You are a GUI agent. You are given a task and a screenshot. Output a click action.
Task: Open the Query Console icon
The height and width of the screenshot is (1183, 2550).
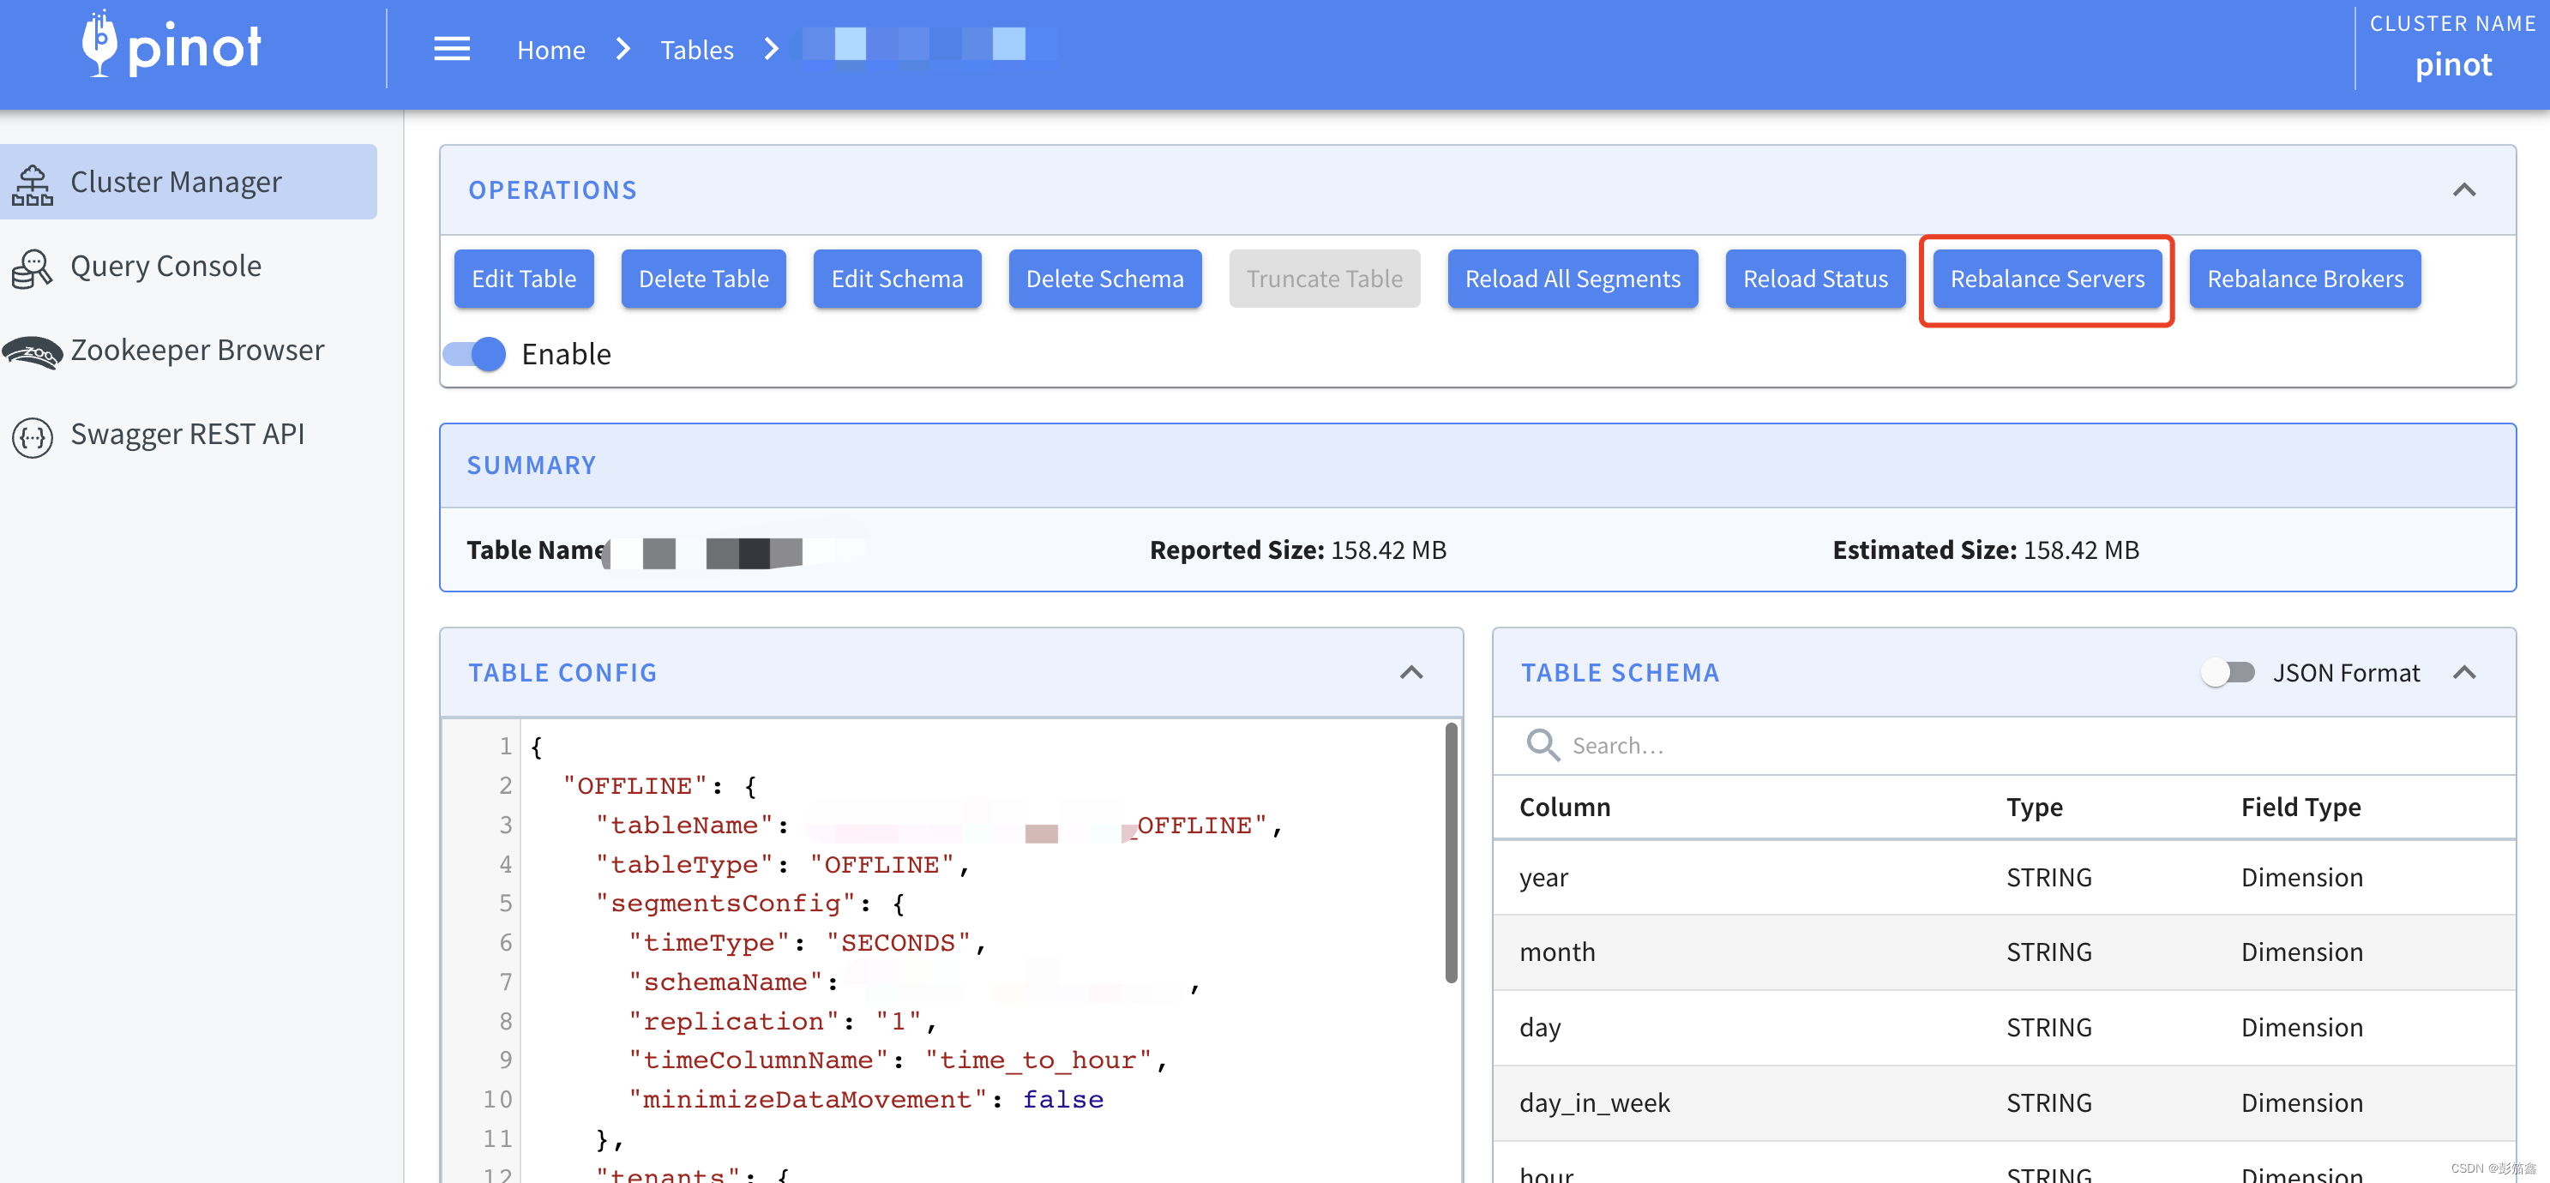click(33, 267)
